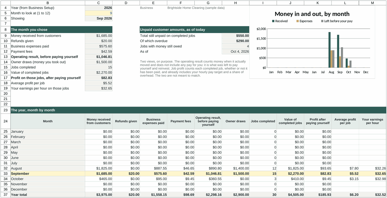This screenshot has width=387, height=198.
Task: Select column M header
Action: [372, 3]
